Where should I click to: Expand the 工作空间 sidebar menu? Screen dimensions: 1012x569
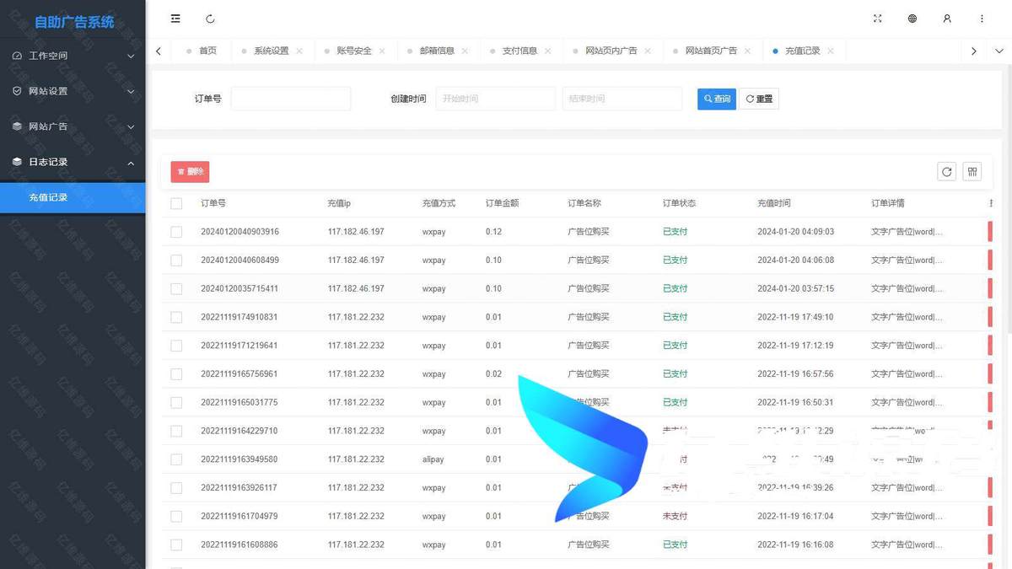click(73, 56)
